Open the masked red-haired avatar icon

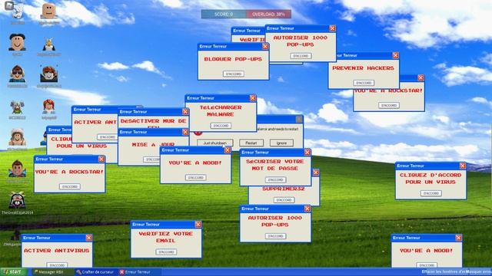click(x=48, y=74)
